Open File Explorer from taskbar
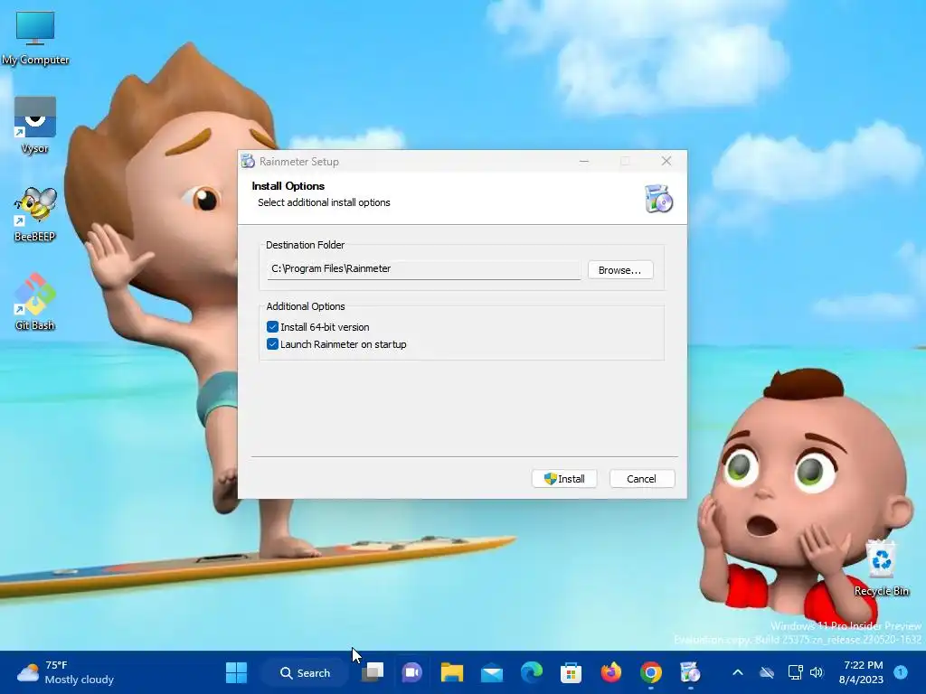This screenshot has height=694, width=926. click(452, 672)
